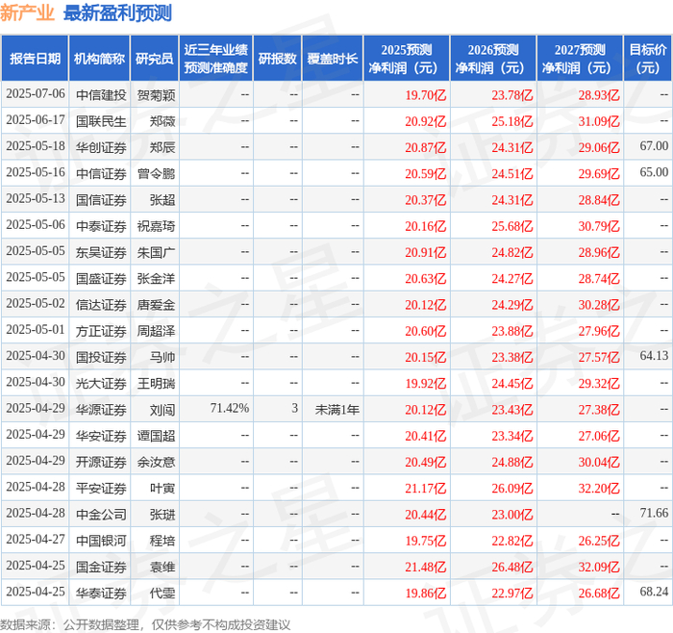The width and height of the screenshot is (673, 633).
Task: Click the 21.48亿 forecast value
Action: 425,567
